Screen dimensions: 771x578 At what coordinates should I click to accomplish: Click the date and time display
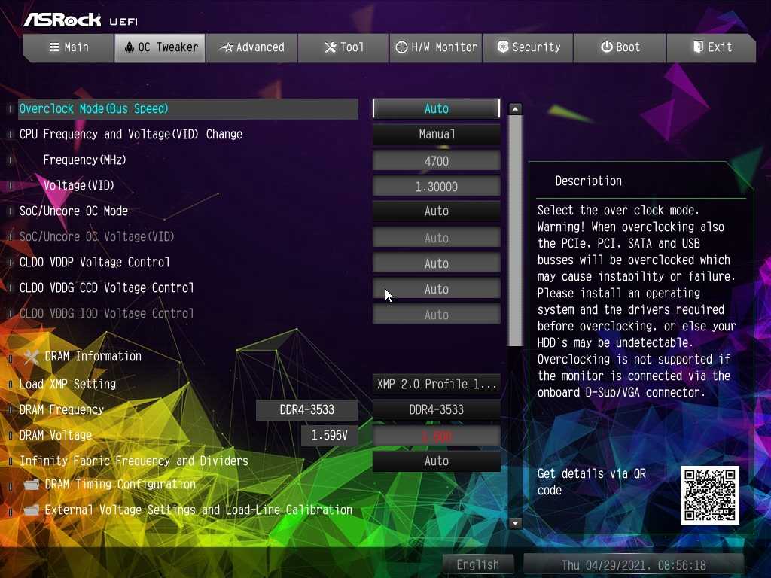pos(633,564)
